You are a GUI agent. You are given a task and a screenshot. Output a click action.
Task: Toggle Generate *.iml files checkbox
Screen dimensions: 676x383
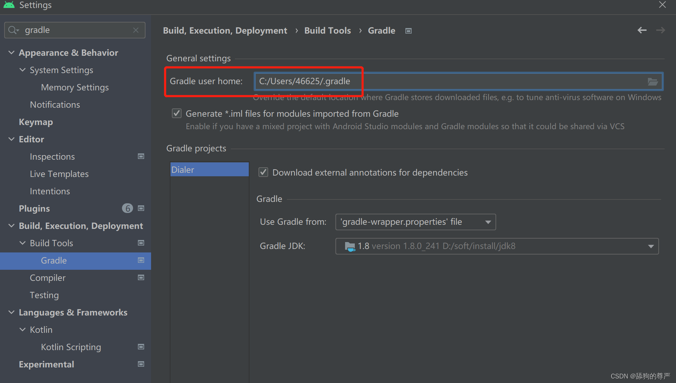pyautogui.click(x=177, y=114)
